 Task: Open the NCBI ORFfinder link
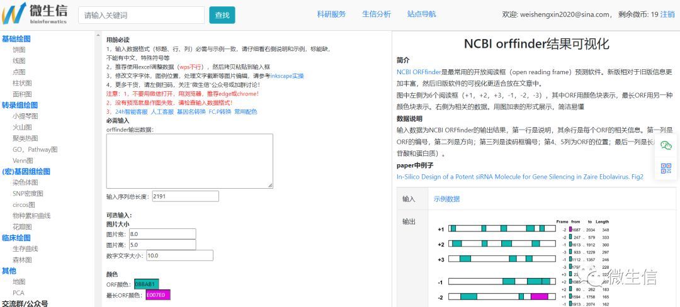[419, 72]
